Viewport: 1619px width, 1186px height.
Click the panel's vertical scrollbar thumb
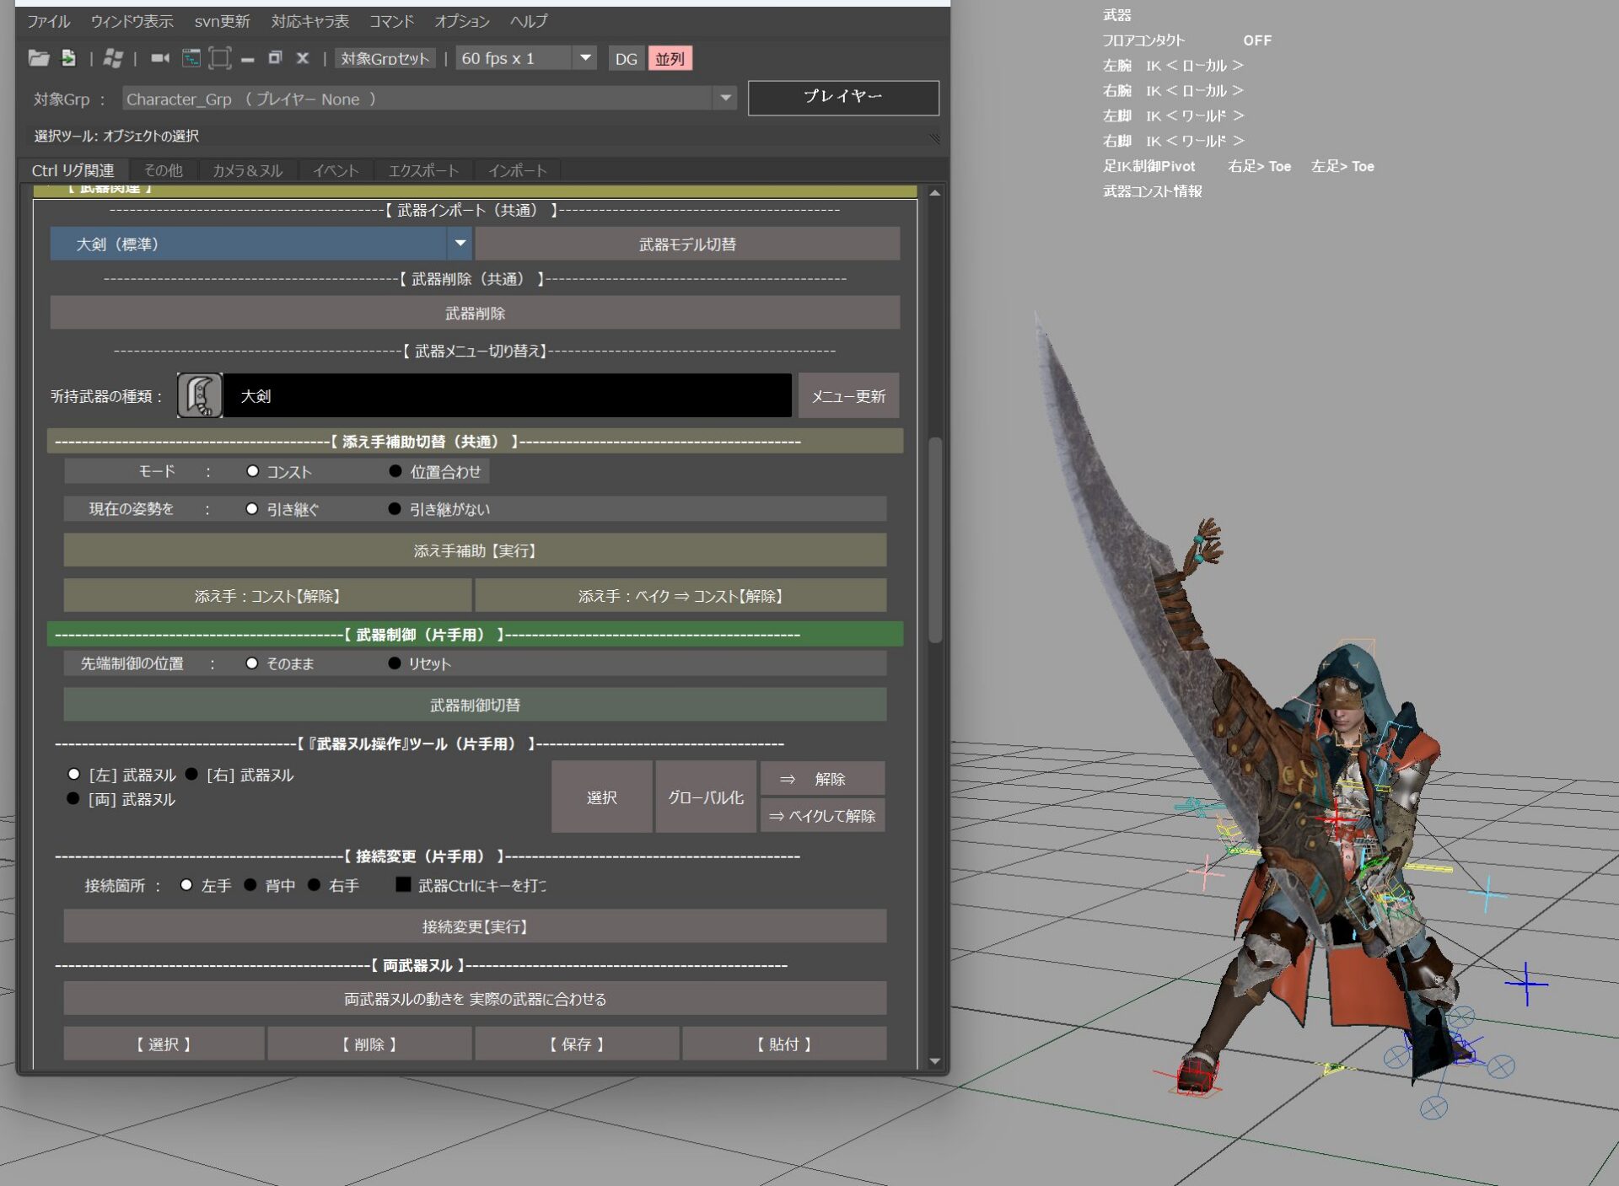[x=934, y=539]
